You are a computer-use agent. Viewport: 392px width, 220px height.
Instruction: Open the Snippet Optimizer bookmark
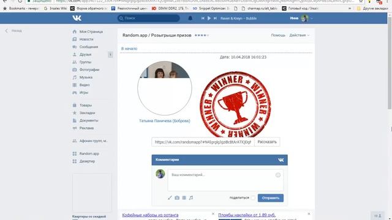click(x=211, y=8)
